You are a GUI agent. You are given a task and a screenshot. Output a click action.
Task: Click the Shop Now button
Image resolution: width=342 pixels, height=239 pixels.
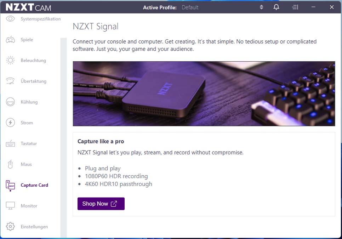(101, 204)
